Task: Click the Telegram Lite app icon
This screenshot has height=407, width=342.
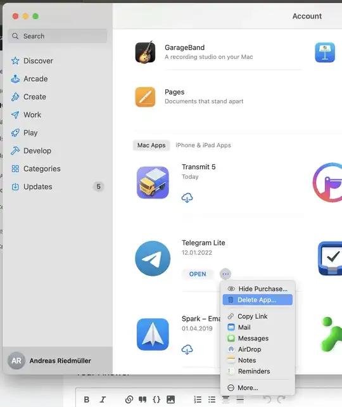Action: (x=153, y=259)
